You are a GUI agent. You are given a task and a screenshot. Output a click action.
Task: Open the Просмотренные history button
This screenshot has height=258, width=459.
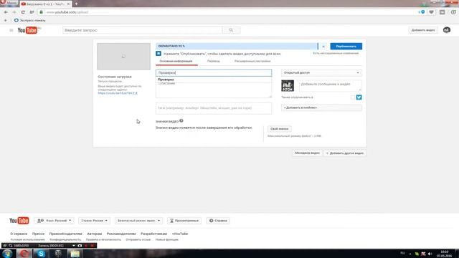pyautogui.click(x=184, y=220)
